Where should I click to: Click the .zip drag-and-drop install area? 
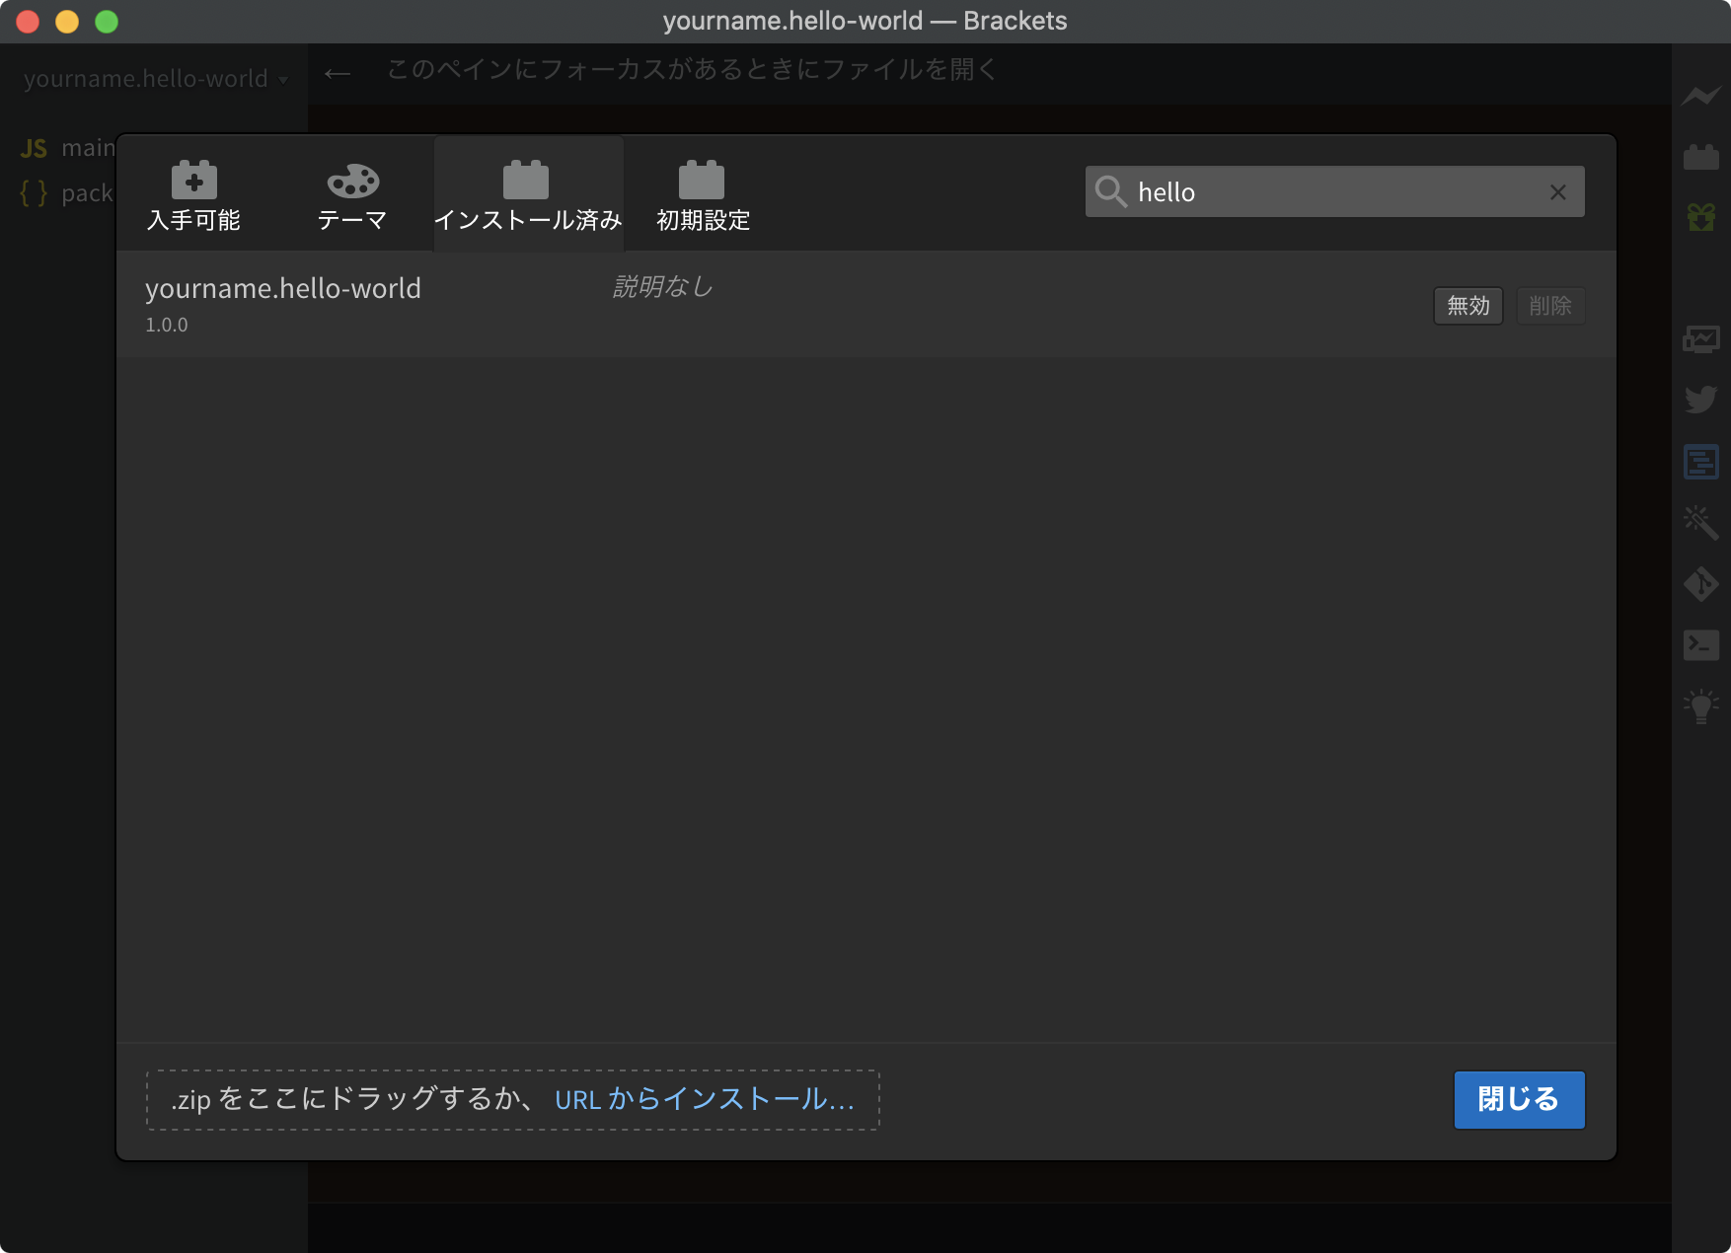click(x=512, y=1099)
